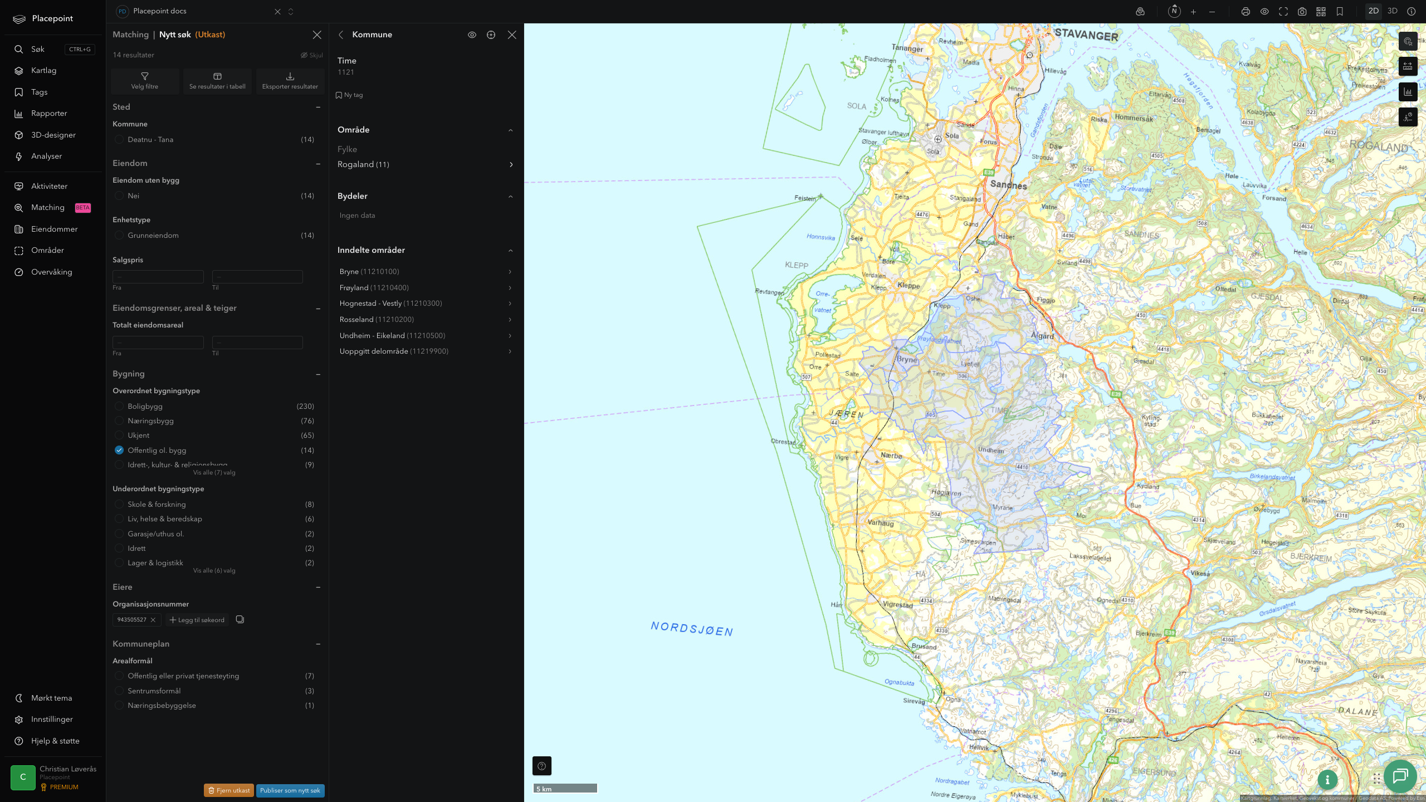Collapse the Eiendom section
1426x802 pixels.
coord(318,164)
